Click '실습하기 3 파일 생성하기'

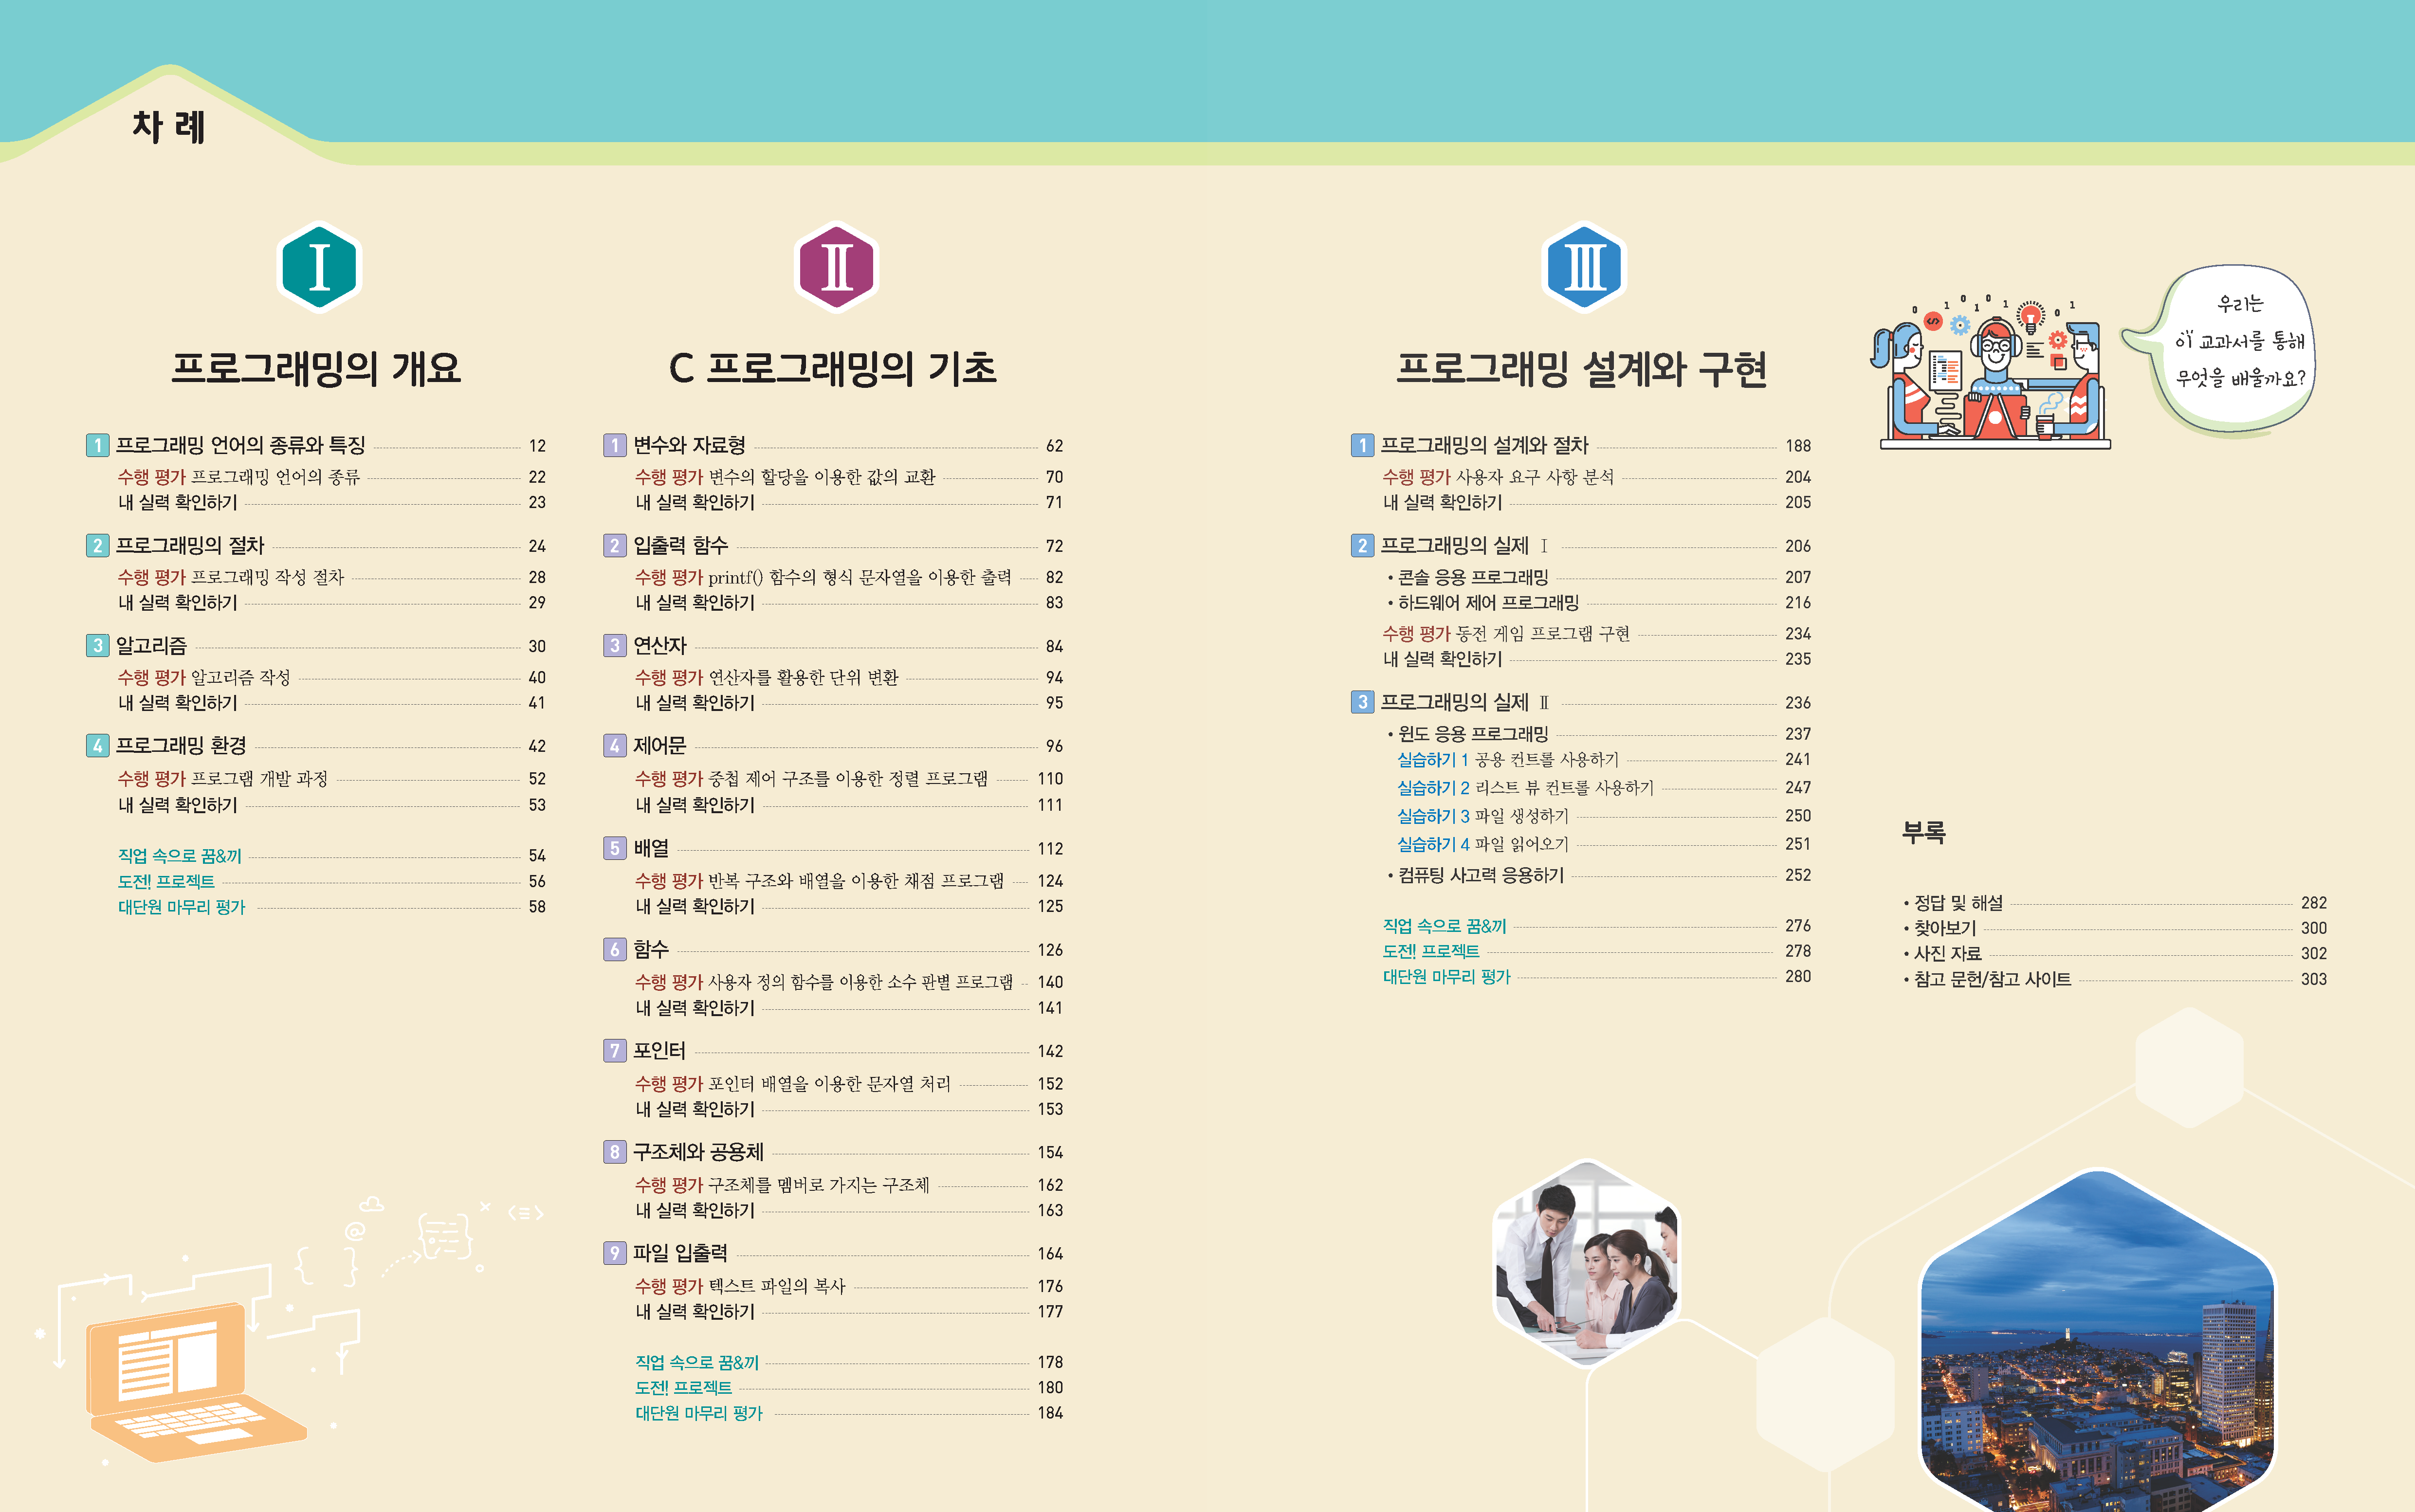(1483, 816)
